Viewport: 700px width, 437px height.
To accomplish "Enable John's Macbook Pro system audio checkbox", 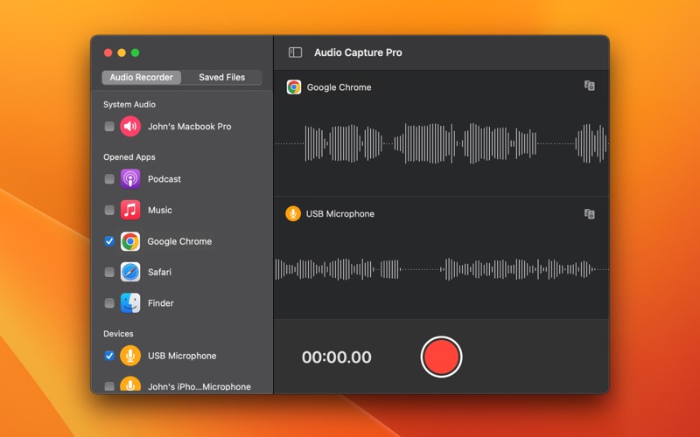I will pos(109,126).
